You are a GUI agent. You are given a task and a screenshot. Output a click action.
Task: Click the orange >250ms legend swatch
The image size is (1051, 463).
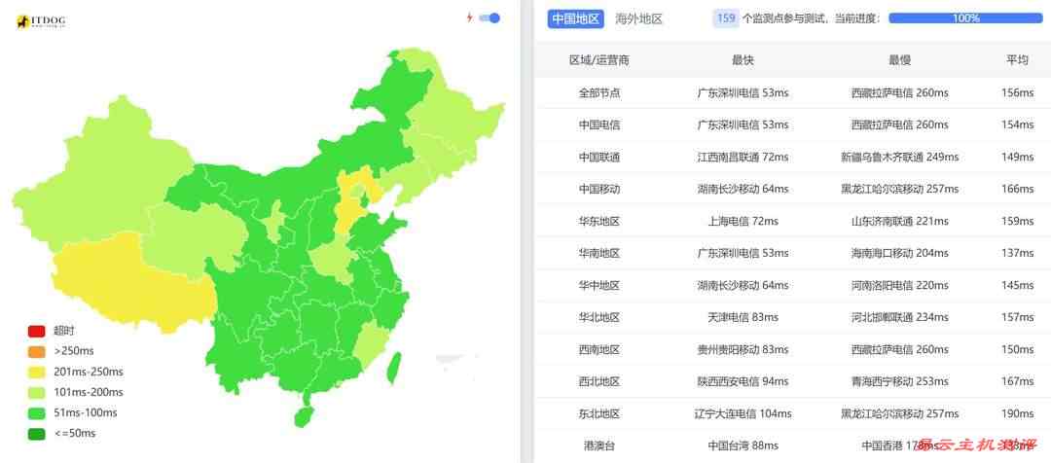[36, 351]
